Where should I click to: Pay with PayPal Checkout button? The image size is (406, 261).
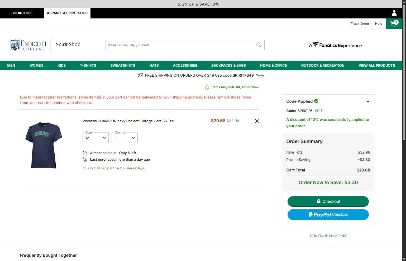click(328, 215)
